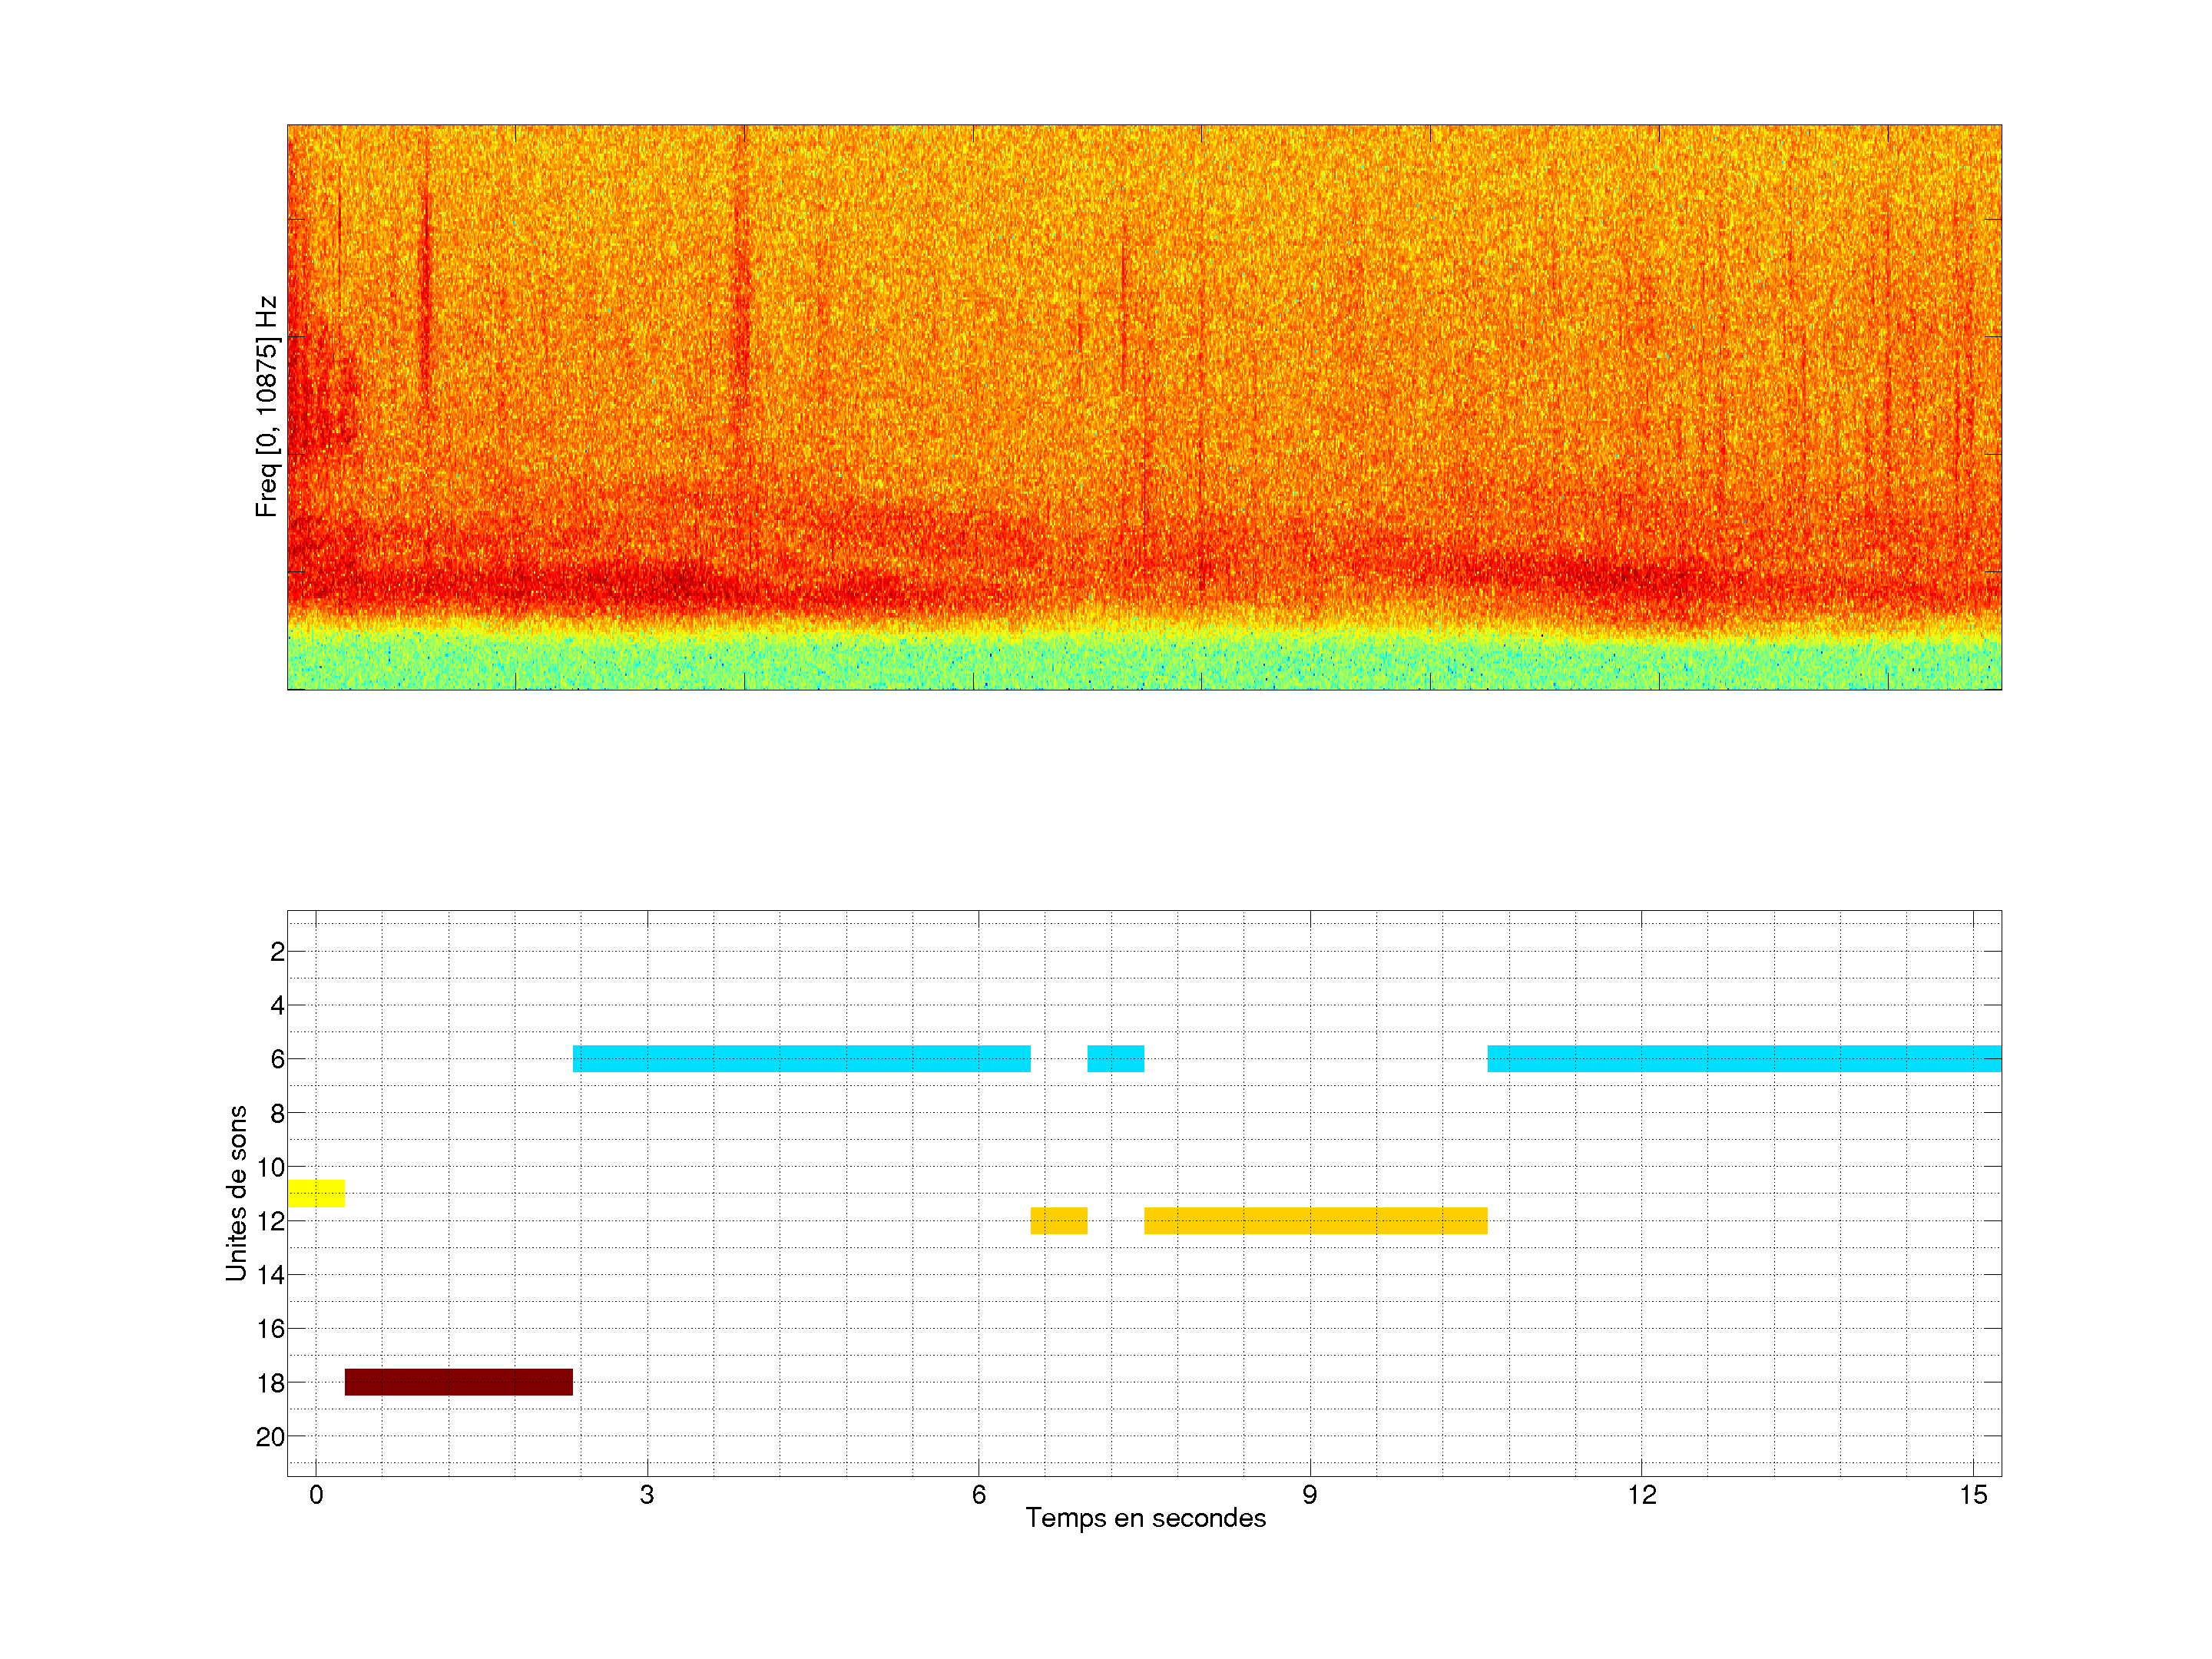Select the short cyan segment near 7 seconds
This screenshot has width=2212, height=1659.
(1115, 1058)
